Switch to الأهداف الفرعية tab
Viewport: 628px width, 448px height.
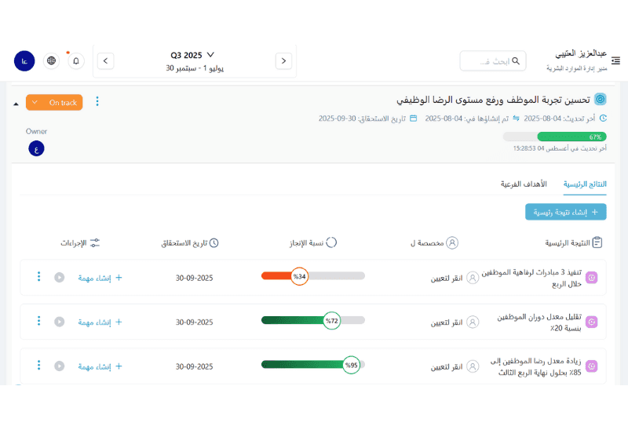pos(524,184)
